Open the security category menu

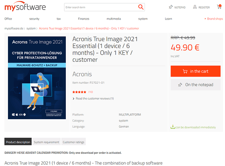(x=34, y=19)
